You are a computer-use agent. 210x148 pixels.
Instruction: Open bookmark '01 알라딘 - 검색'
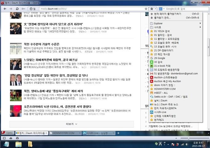(176, 35)
